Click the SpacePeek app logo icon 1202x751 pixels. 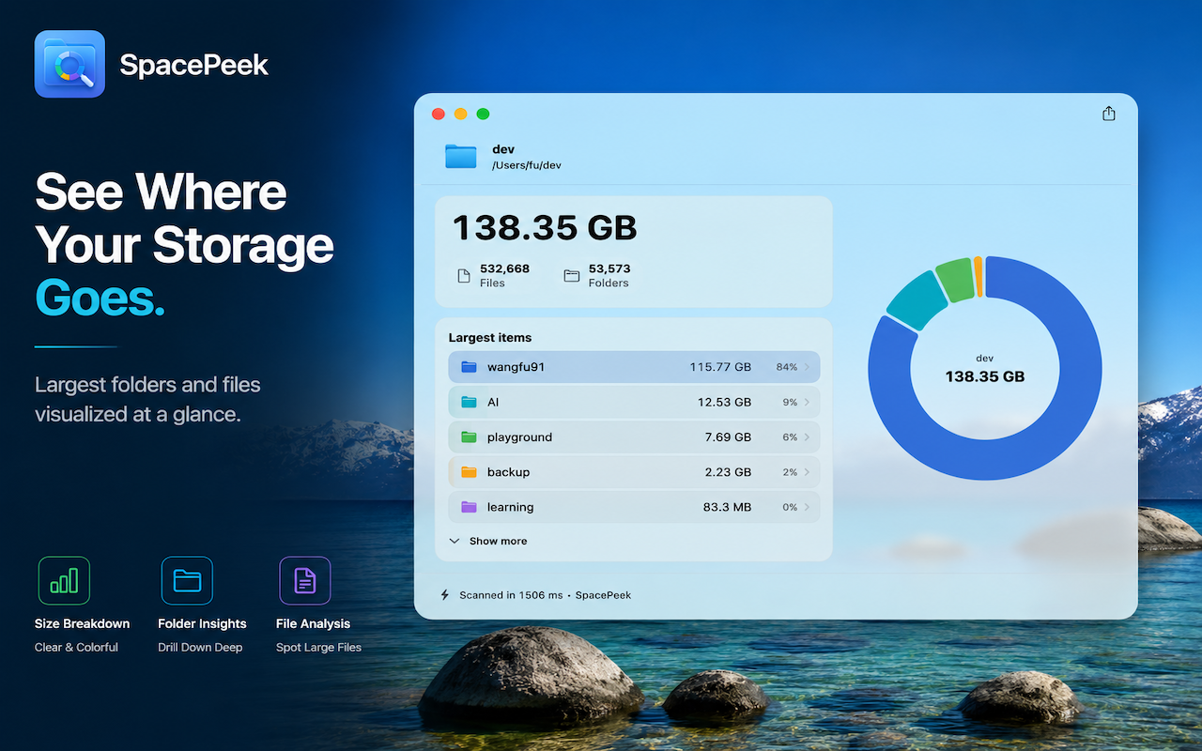point(69,64)
